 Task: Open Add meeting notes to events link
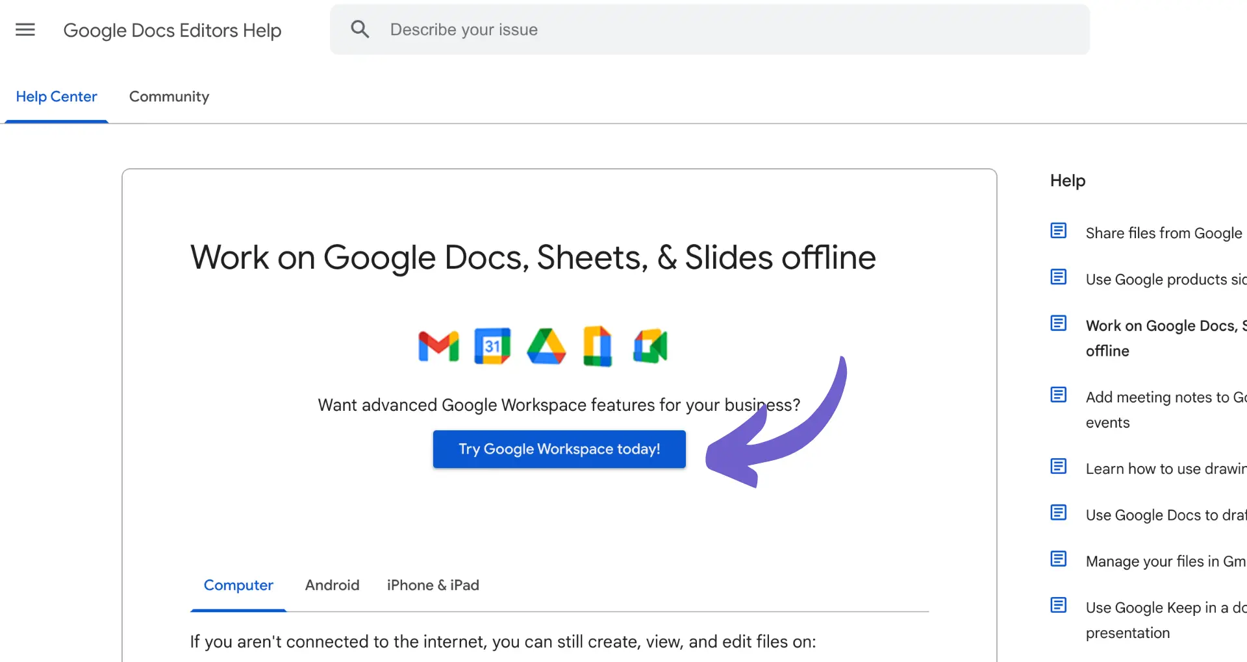1166,410
